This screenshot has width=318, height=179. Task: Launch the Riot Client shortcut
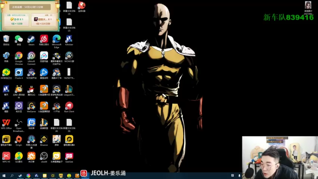pyautogui.click(x=69, y=106)
